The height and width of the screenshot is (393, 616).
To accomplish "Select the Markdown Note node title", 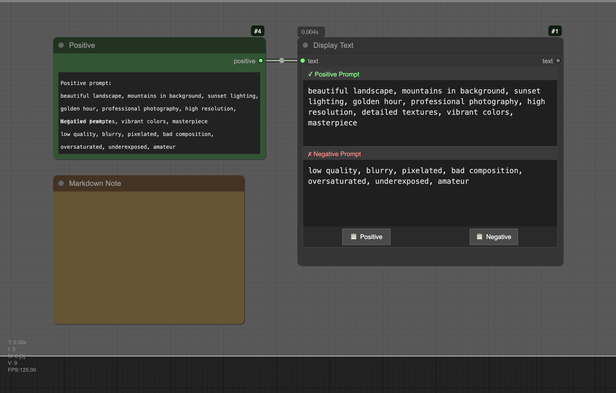I will [95, 183].
